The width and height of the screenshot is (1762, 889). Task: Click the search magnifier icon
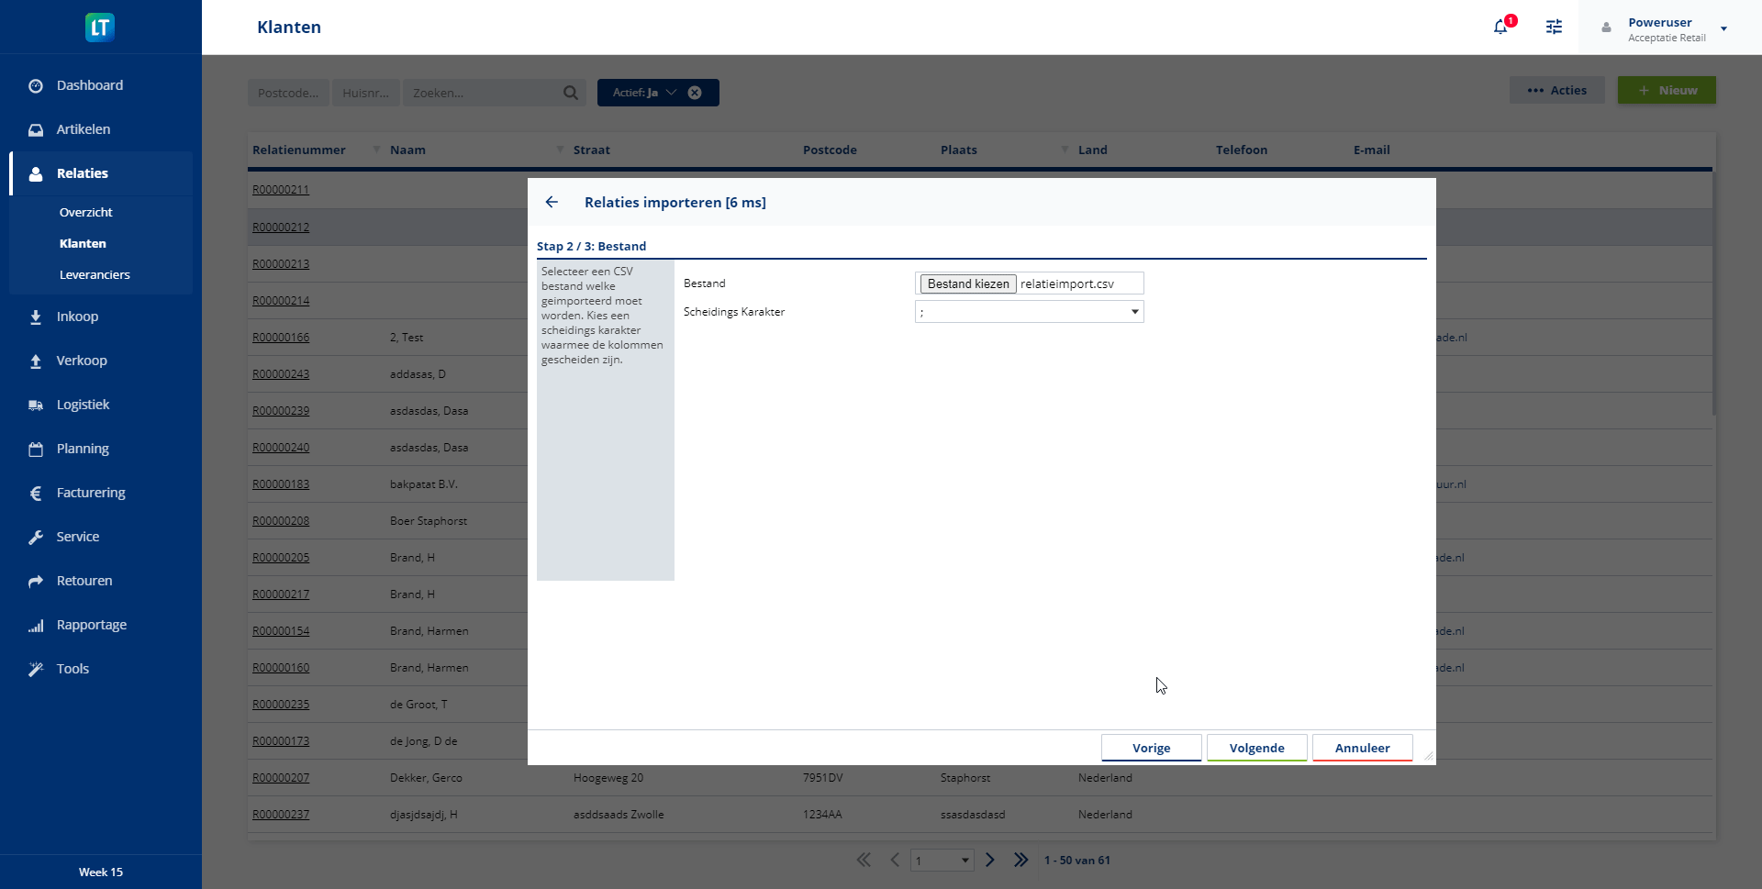pyautogui.click(x=571, y=93)
